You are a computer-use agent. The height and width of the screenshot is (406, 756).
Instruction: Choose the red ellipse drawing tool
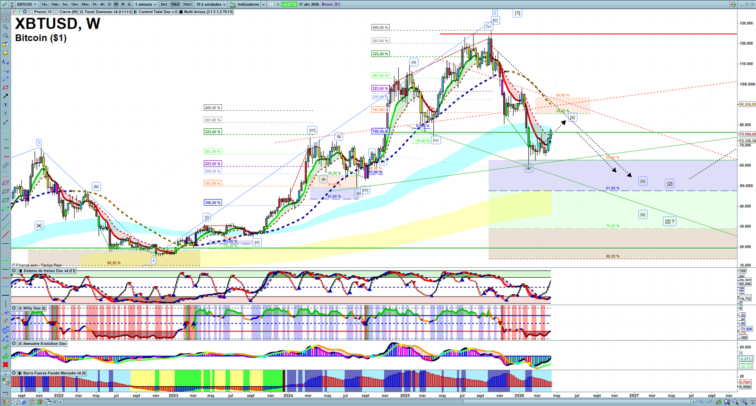5,183
